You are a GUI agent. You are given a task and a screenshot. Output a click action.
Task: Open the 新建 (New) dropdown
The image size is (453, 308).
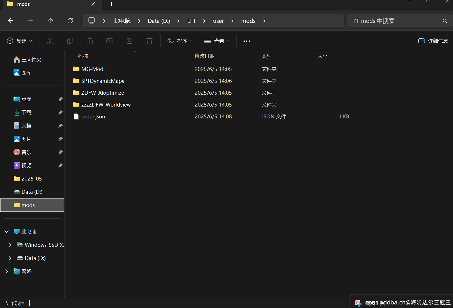19,41
